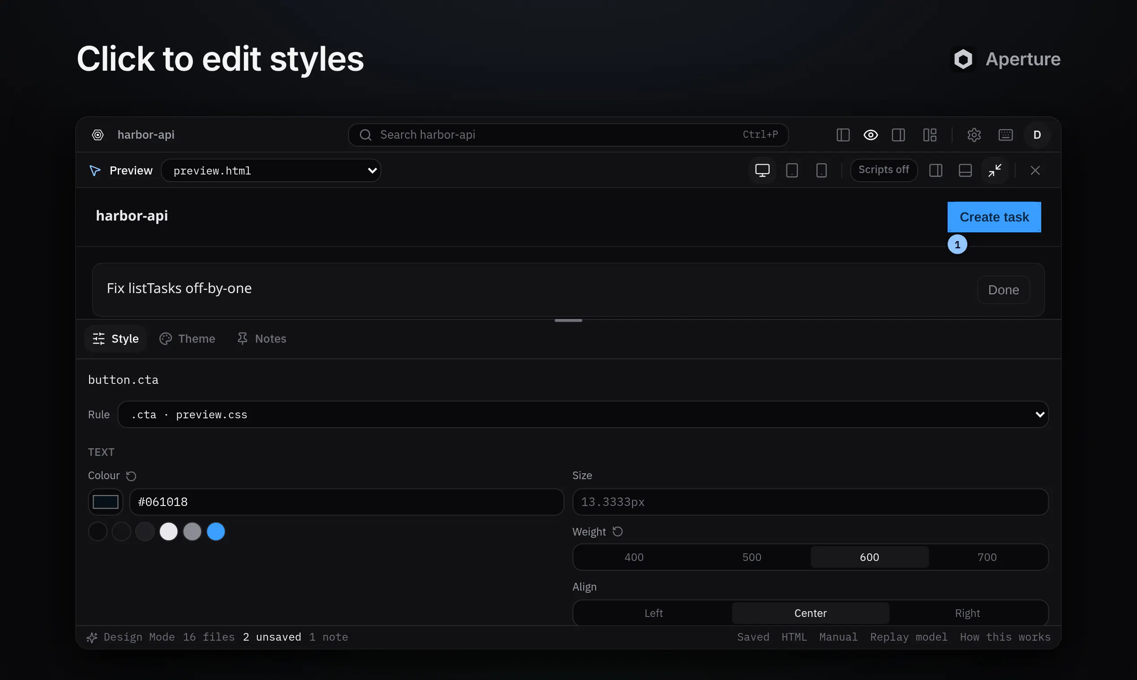
Task: Click the #061018 colour hex field
Action: [346, 502]
